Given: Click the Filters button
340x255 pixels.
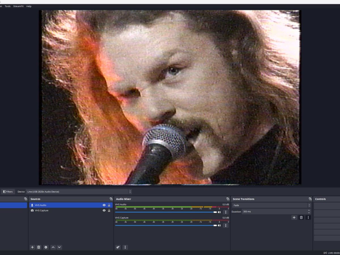Looking at the screenshot, I should click(x=8, y=192).
